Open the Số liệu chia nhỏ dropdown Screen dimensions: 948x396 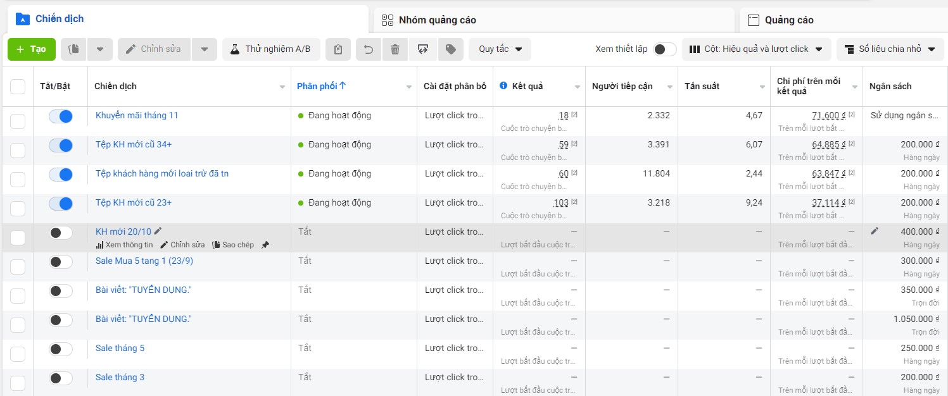click(x=890, y=49)
